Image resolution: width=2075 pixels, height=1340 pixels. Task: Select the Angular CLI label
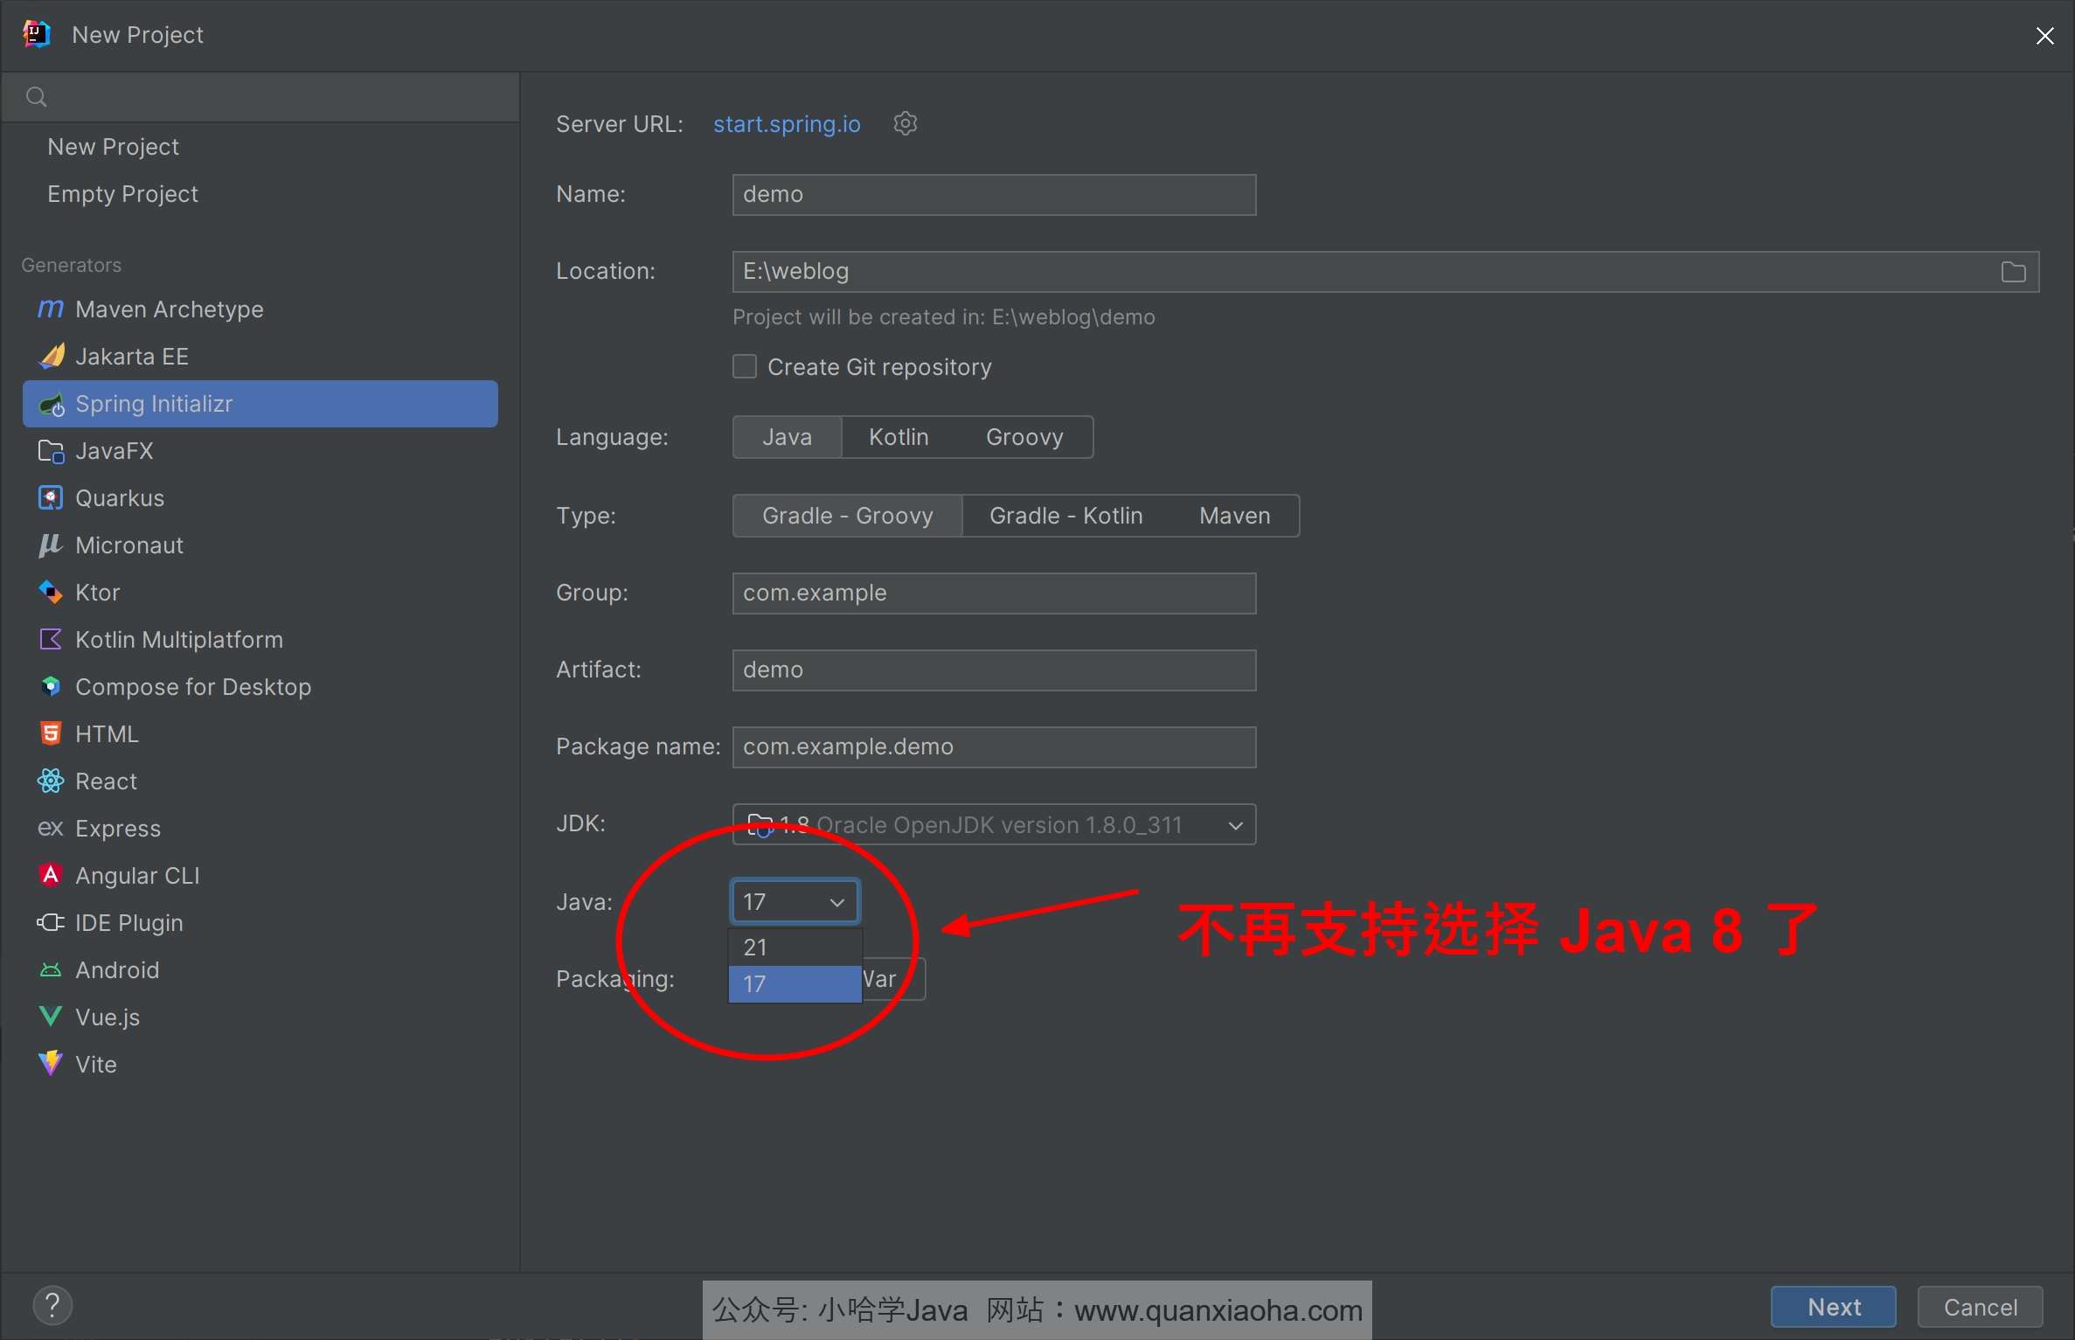coord(137,876)
